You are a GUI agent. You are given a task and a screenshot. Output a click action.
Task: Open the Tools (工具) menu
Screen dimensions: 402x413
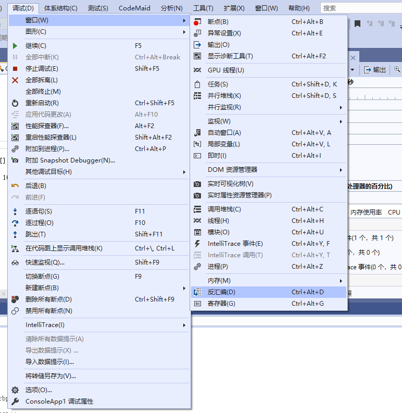click(x=203, y=8)
